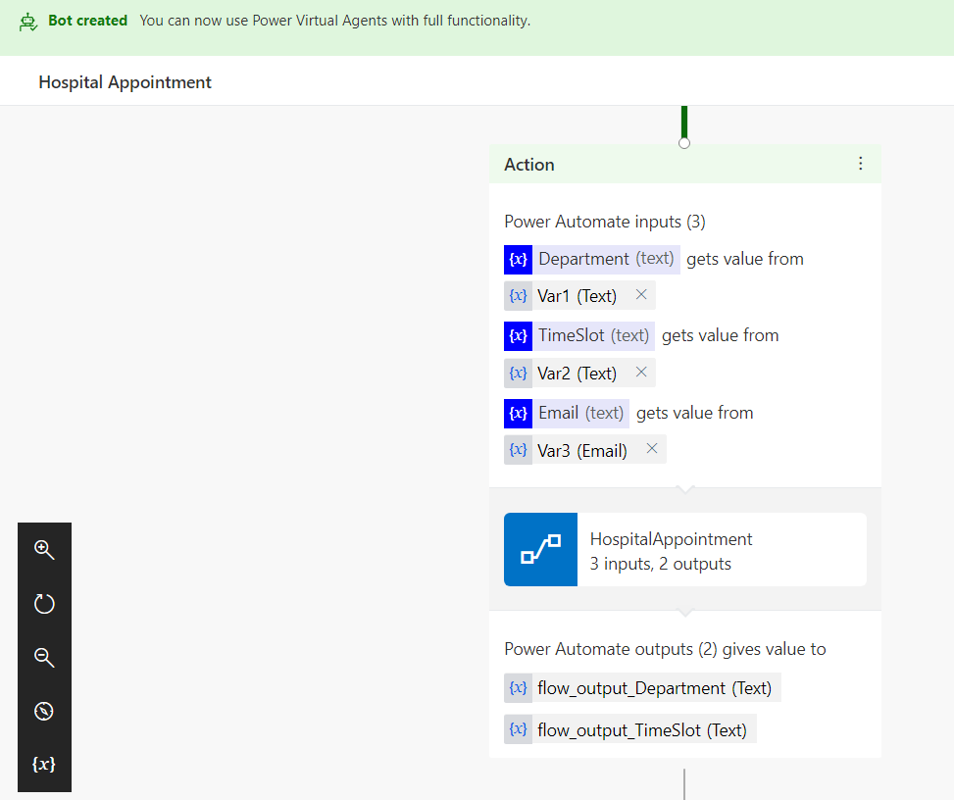
Task: Click the Power Automate outputs (2) heading
Action: coord(665,649)
